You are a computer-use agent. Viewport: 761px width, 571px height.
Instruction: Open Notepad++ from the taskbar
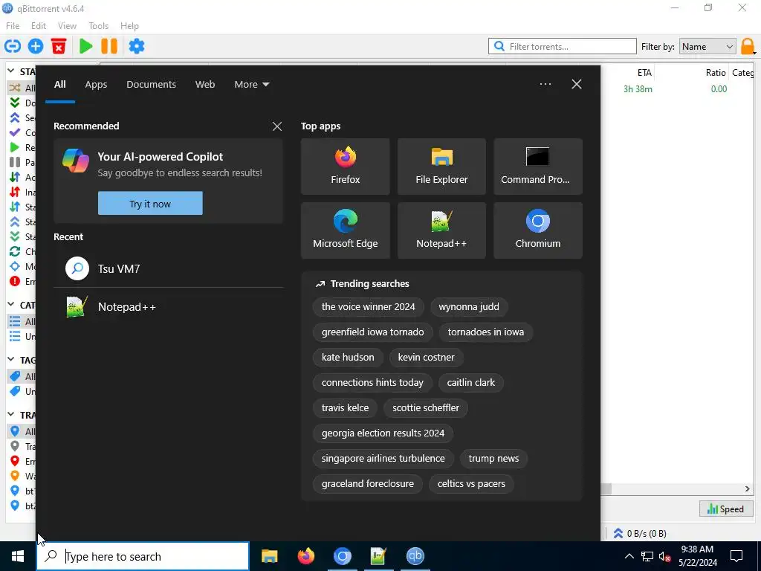click(378, 556)
